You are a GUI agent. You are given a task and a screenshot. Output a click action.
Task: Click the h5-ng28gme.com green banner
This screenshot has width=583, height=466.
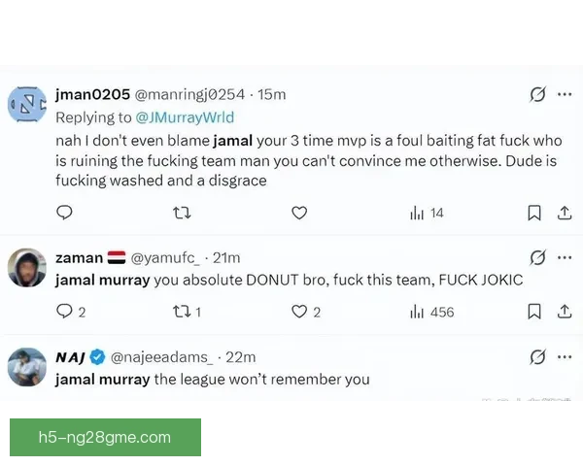[105, 437]
